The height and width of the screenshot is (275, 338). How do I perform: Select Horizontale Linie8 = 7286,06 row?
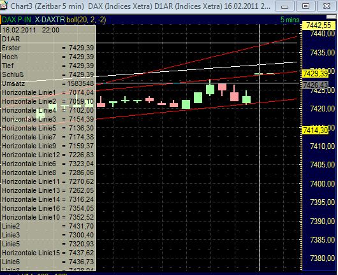pos(48,173)
